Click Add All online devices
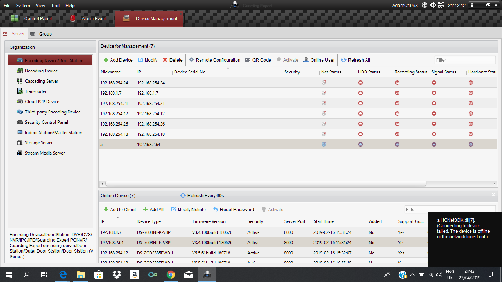 [x=153, y=210]
